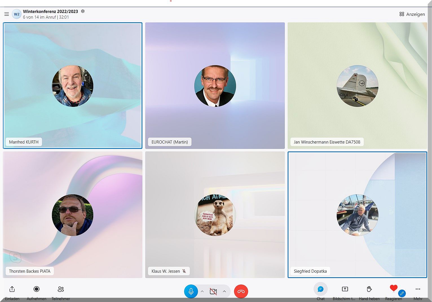Viewport: 432px width, 302px height.
Task: Click the Einladen share icon
Action: 12,289
